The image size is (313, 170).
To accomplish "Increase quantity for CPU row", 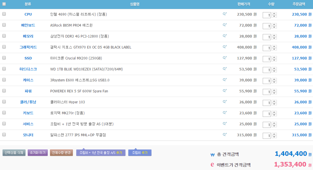I will click(x=274, y=14).
